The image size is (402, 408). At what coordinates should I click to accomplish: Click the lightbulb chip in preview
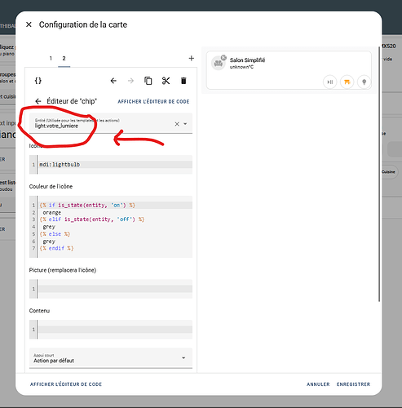tap(364, 82)
